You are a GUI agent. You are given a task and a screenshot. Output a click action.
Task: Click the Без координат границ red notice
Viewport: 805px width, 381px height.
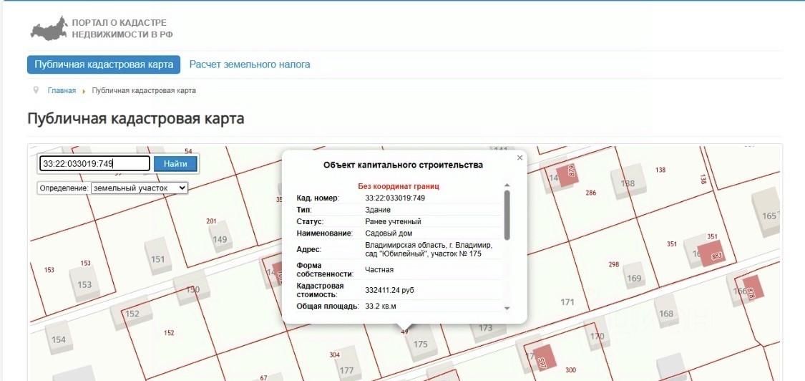tap(399, 186)
